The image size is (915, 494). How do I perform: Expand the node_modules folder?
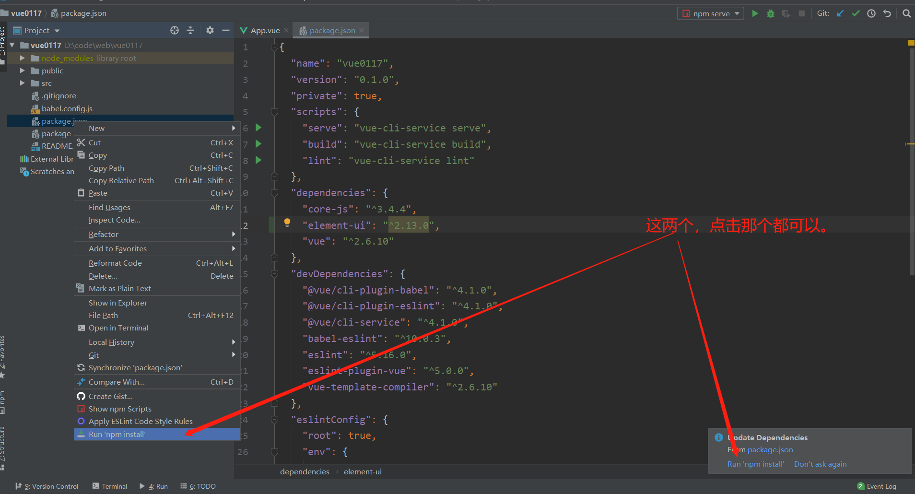point(22,58)
